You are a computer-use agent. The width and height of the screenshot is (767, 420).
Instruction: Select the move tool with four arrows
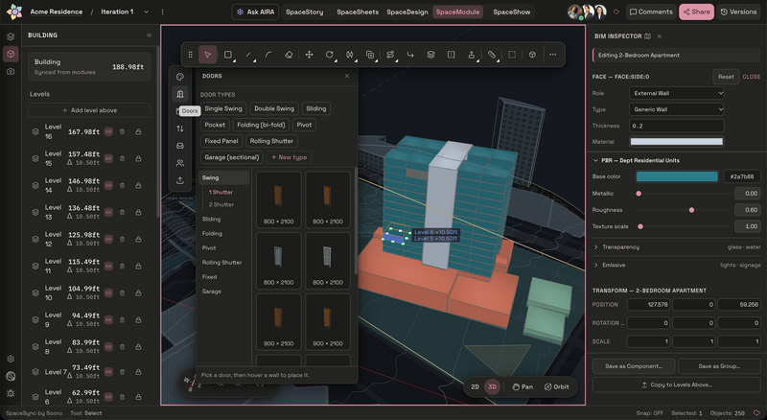click(x=309, y=55)
